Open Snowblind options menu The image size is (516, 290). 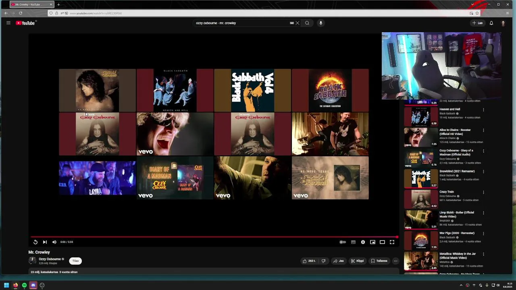pyautogui.click(x=483, y=172)
